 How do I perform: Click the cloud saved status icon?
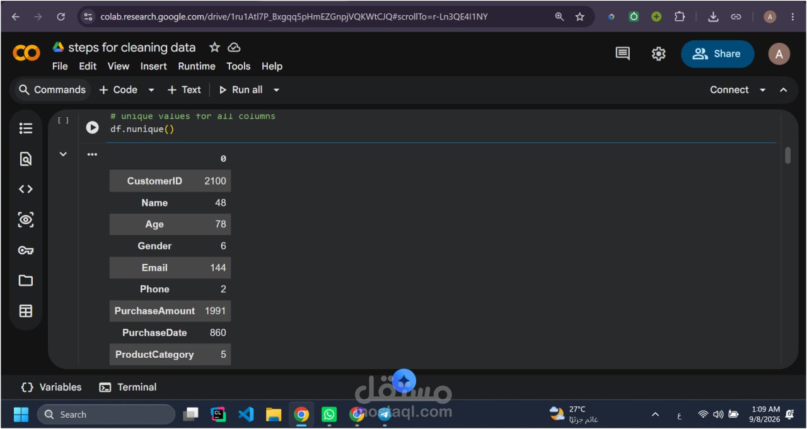[234, 47]
